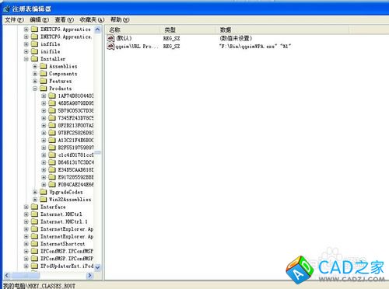Click the folder icon of key E34D5CAAD

tap(52, 169)
